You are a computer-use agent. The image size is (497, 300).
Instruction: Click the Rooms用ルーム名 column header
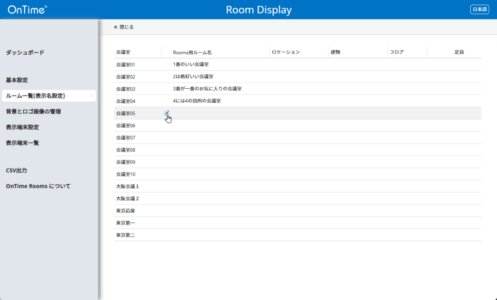(x=192, y=52)
